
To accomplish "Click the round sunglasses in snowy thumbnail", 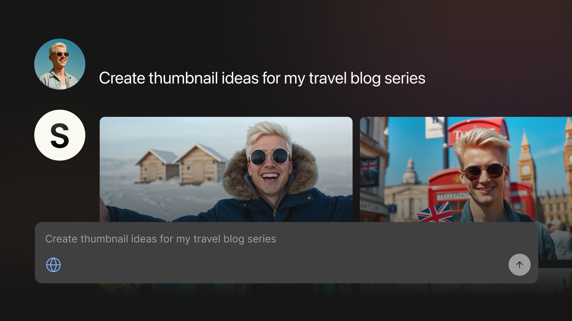I will [269, 156].
